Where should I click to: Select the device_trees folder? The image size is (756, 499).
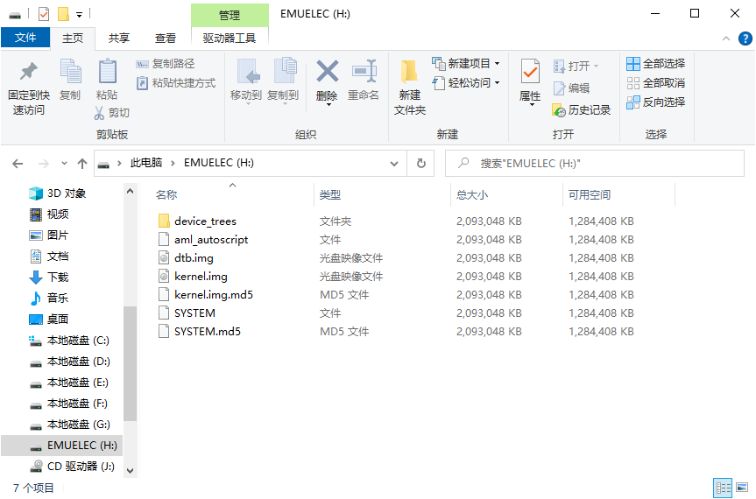205,221
